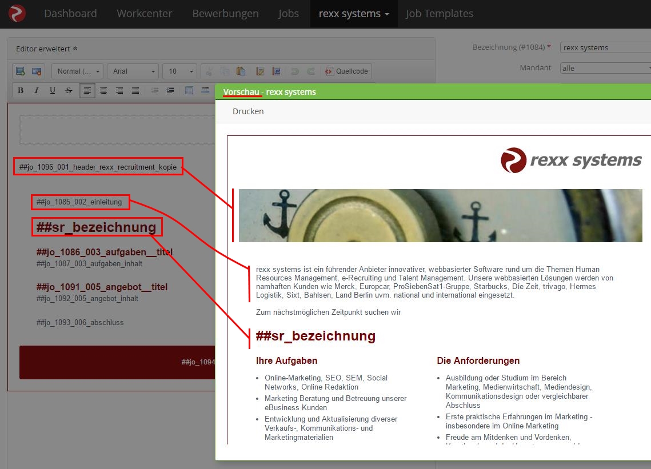Image resolution: width=651 pixels, height=469 pixels.
Task: Click the Bezeichnung input field
Action: [x=605, y=48]
